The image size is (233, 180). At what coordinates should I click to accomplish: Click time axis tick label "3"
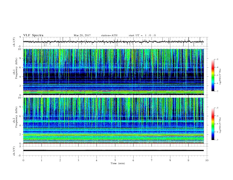pyautogui.click(x=78, y=160)
